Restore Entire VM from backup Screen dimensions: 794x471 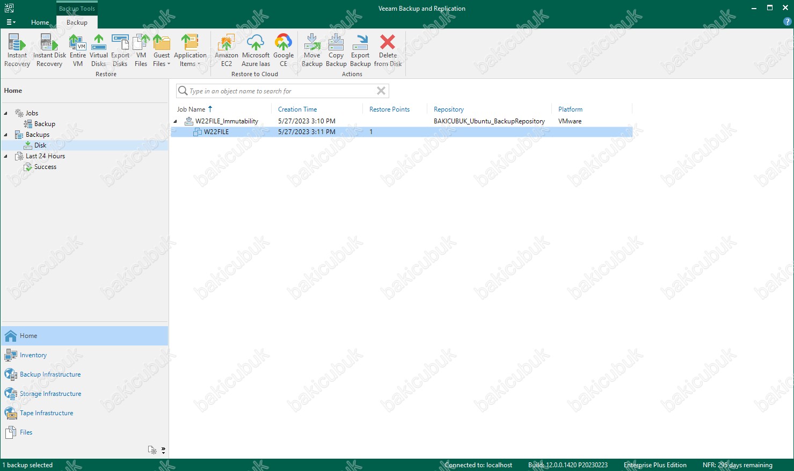78,50
